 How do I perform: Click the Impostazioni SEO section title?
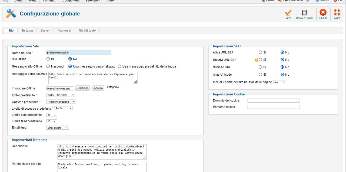227,46
